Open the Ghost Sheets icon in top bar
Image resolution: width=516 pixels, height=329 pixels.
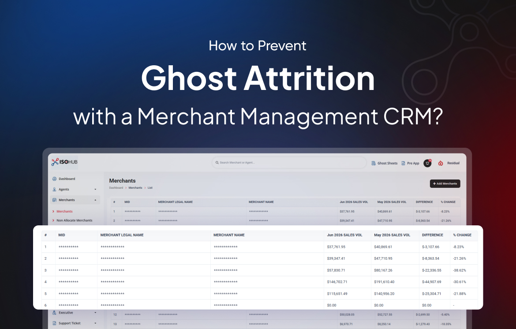tap(374, 163)
